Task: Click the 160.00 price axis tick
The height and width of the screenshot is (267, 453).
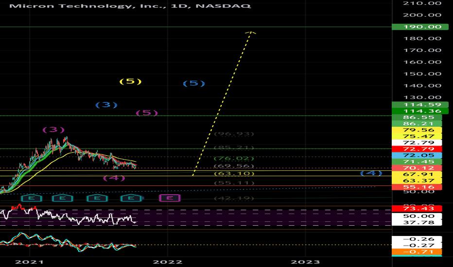Action: coord(422,62)
